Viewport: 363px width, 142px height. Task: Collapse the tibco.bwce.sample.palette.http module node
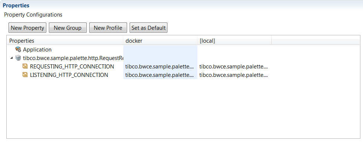point(11,58)
